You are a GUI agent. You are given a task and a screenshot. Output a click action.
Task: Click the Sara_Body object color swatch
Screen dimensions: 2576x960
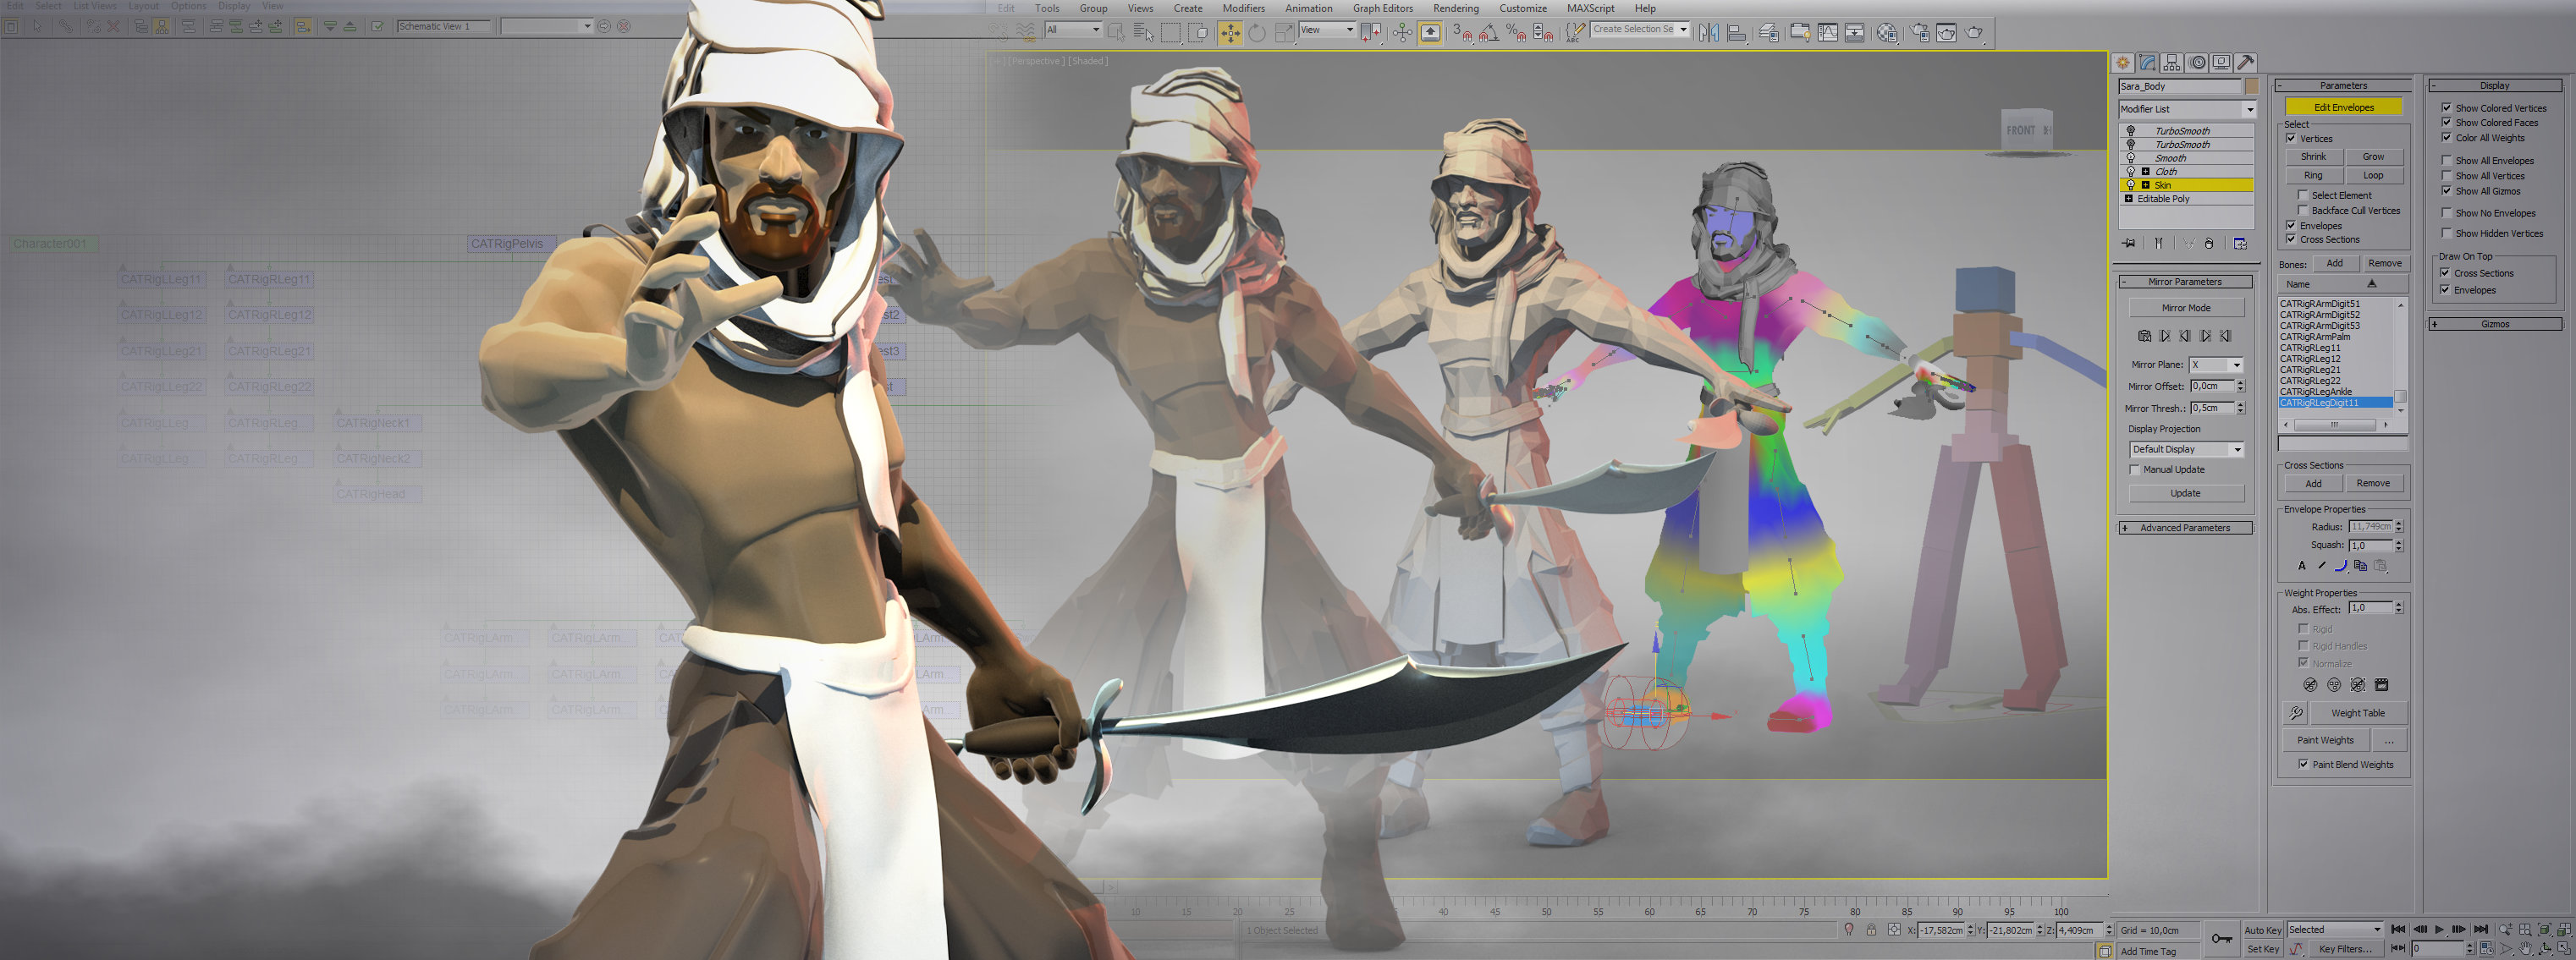point(2251,87)
